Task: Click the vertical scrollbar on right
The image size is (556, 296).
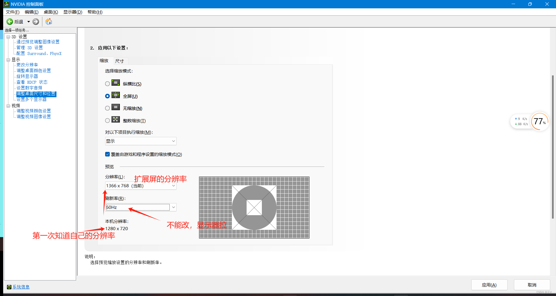Action: 553,147
